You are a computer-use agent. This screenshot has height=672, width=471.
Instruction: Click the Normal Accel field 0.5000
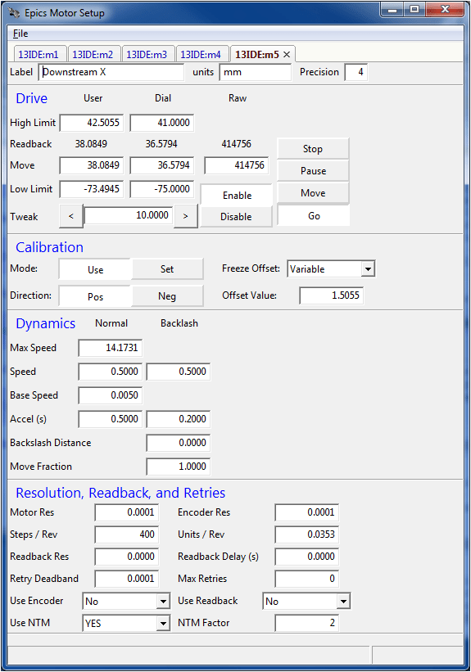(x=111, y=419)
